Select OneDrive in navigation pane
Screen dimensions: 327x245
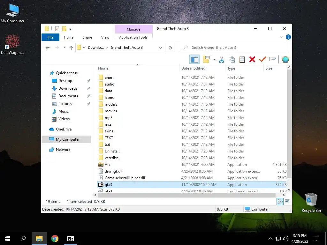pos(64,129)
